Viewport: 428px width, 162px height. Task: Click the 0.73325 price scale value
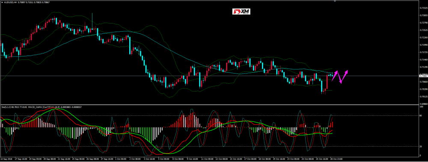coord(424,8)
